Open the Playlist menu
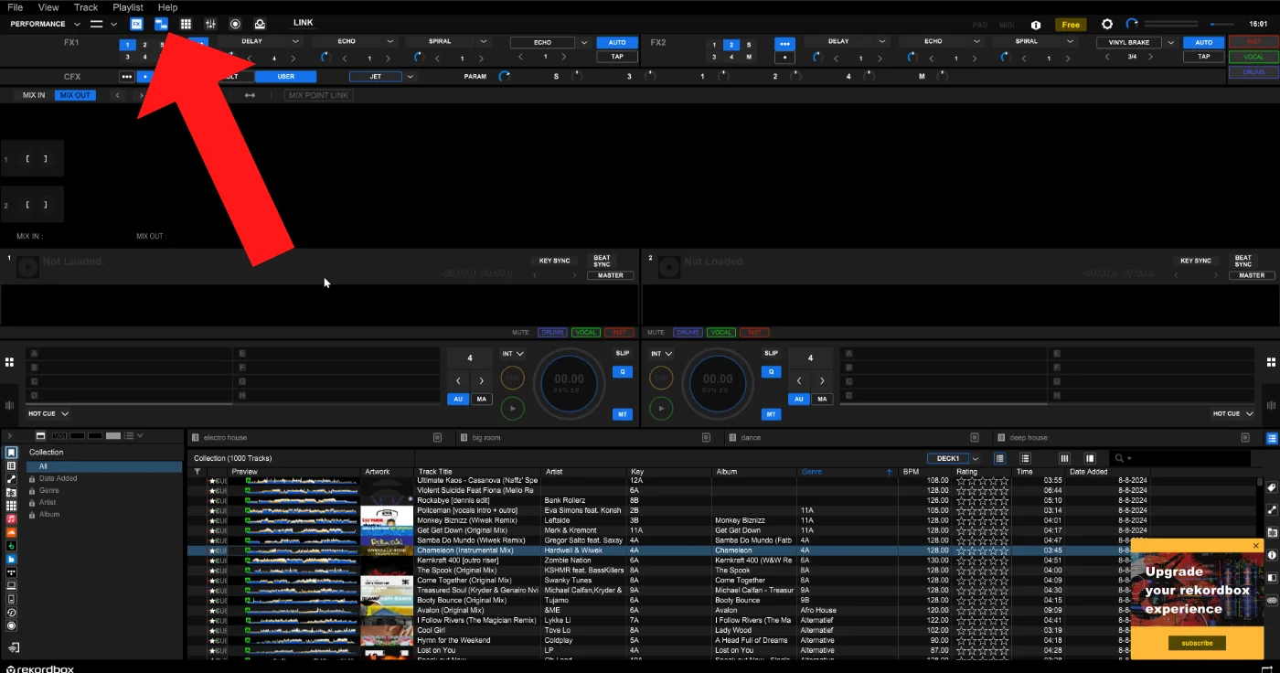Viewport: 1280px width, 673px height. (x=128, y=7)
